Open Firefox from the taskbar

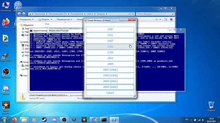coord(14,120)
